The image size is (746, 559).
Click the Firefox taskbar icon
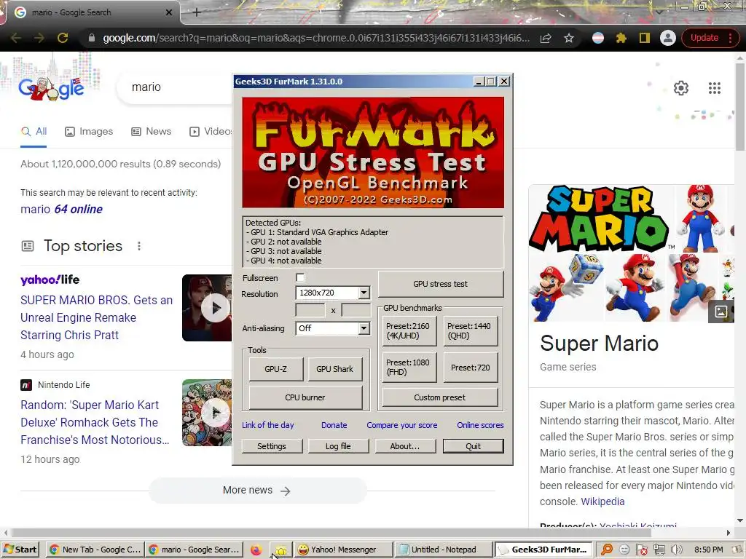coord(256,550)
